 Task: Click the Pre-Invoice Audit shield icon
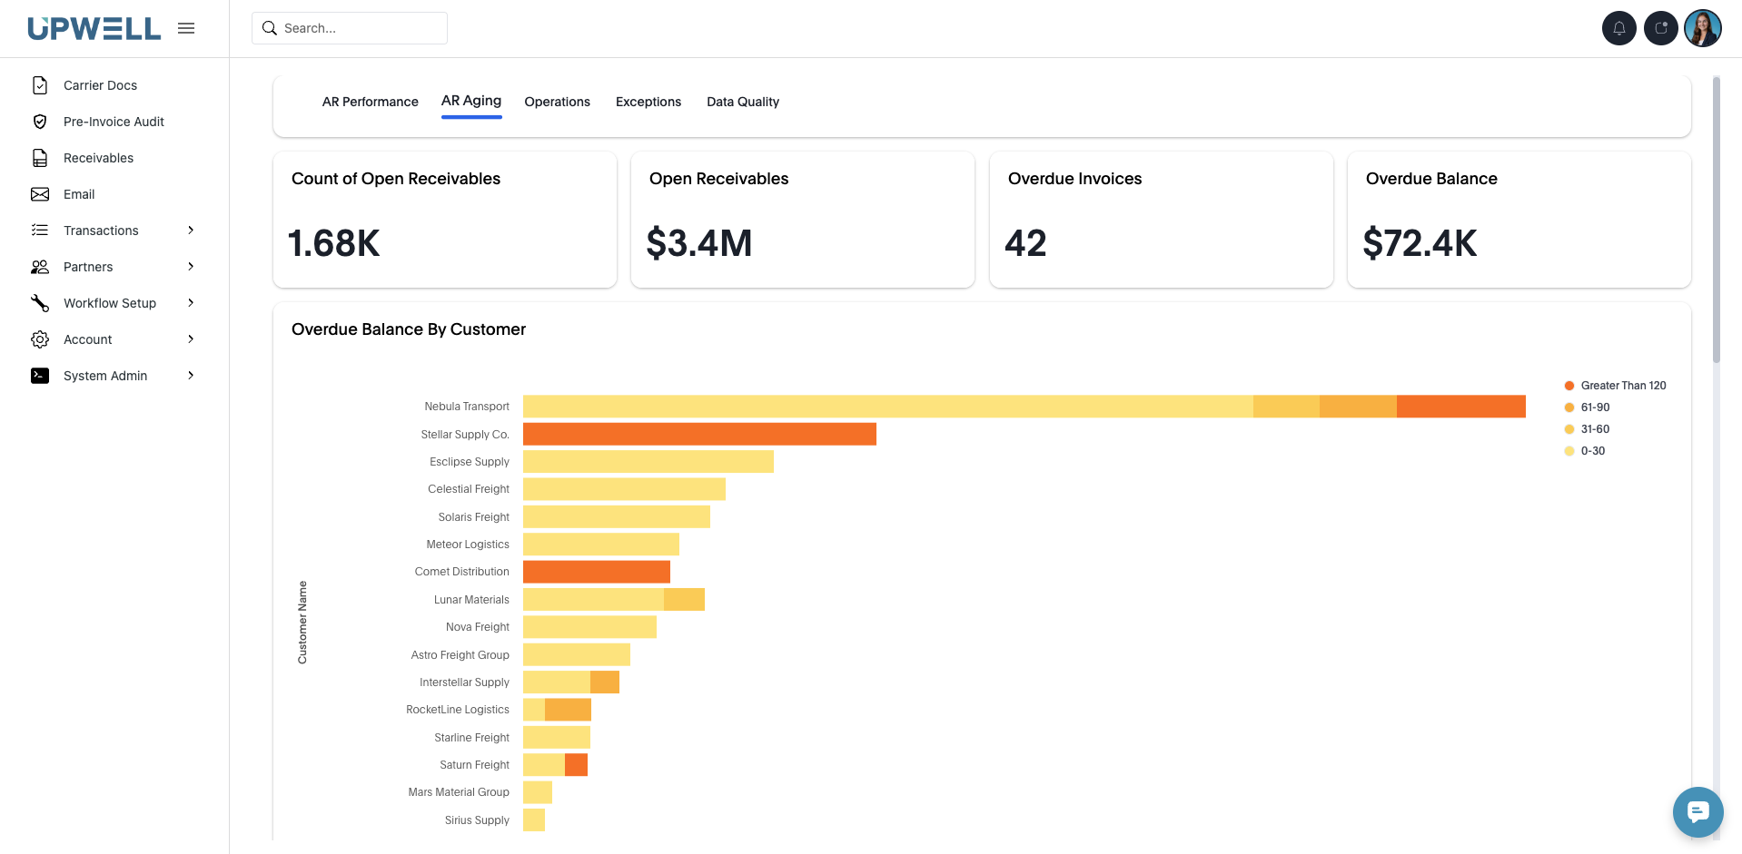point(40,122)
